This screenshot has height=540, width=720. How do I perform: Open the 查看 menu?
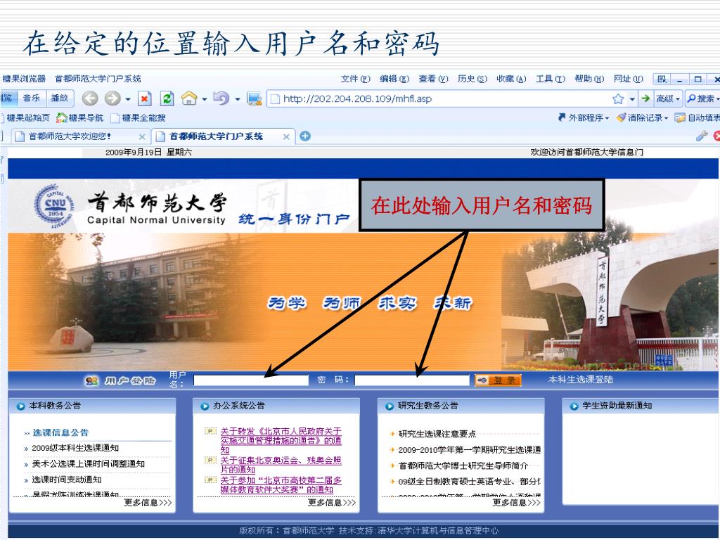(433, 79)
